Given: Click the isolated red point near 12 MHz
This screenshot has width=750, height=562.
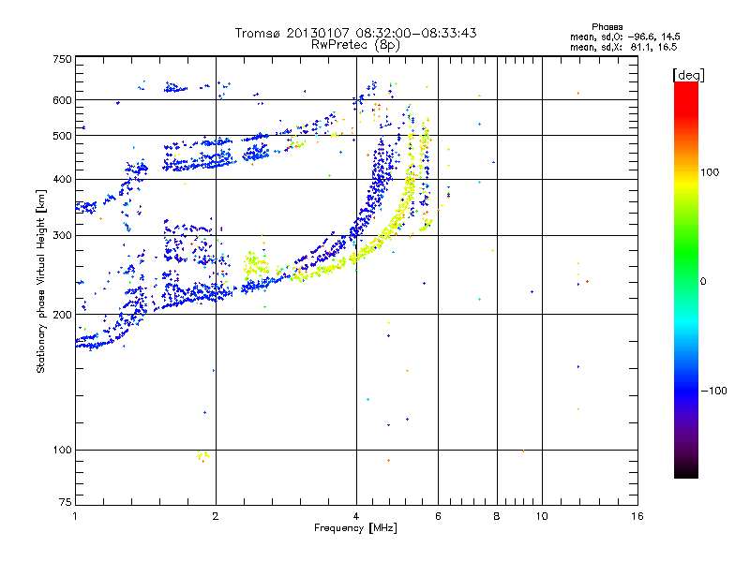Looking at the screenshot, I should coord(588,282).
